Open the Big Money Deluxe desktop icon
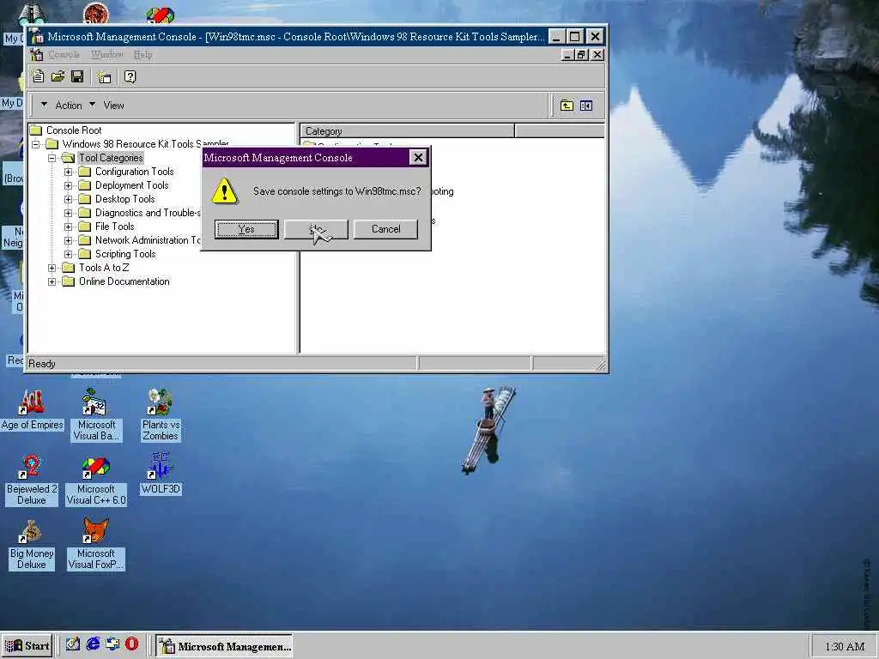Screen dimensions: 879x659 pyautogui.click(x=32, y=545)
